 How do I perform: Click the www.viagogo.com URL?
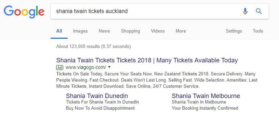86,68
